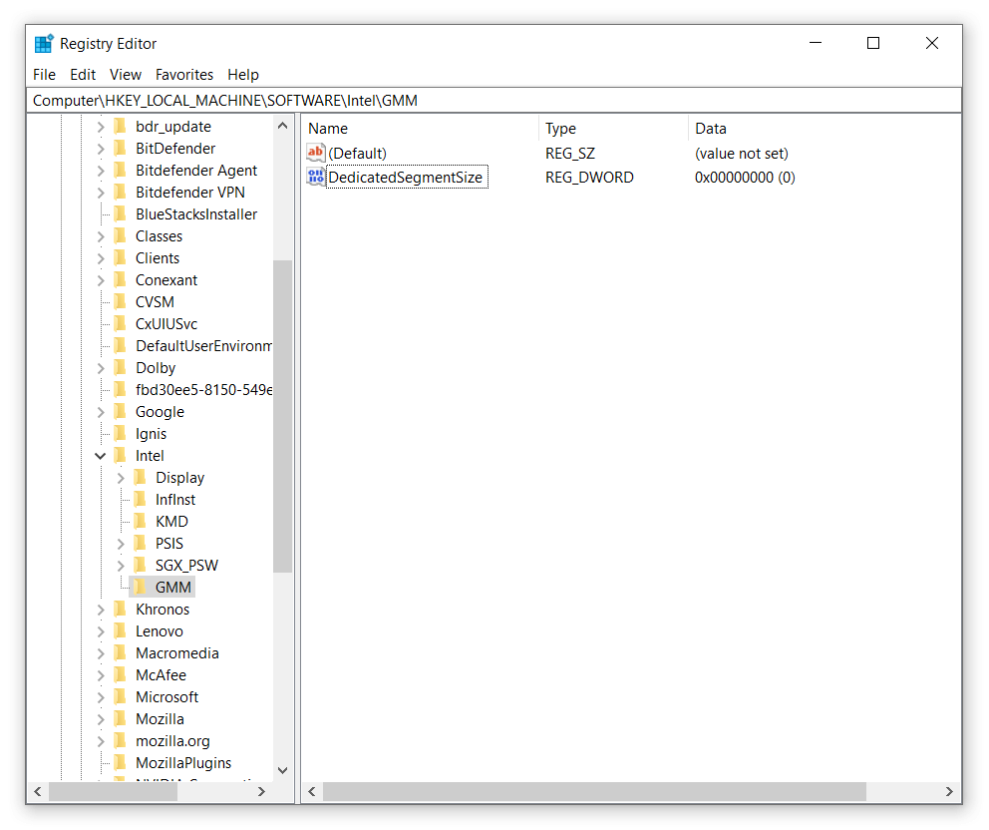This screenshot has height=830, width=989.
Task: Click the ab icon next to (Default)
Action: click(315, 153)
